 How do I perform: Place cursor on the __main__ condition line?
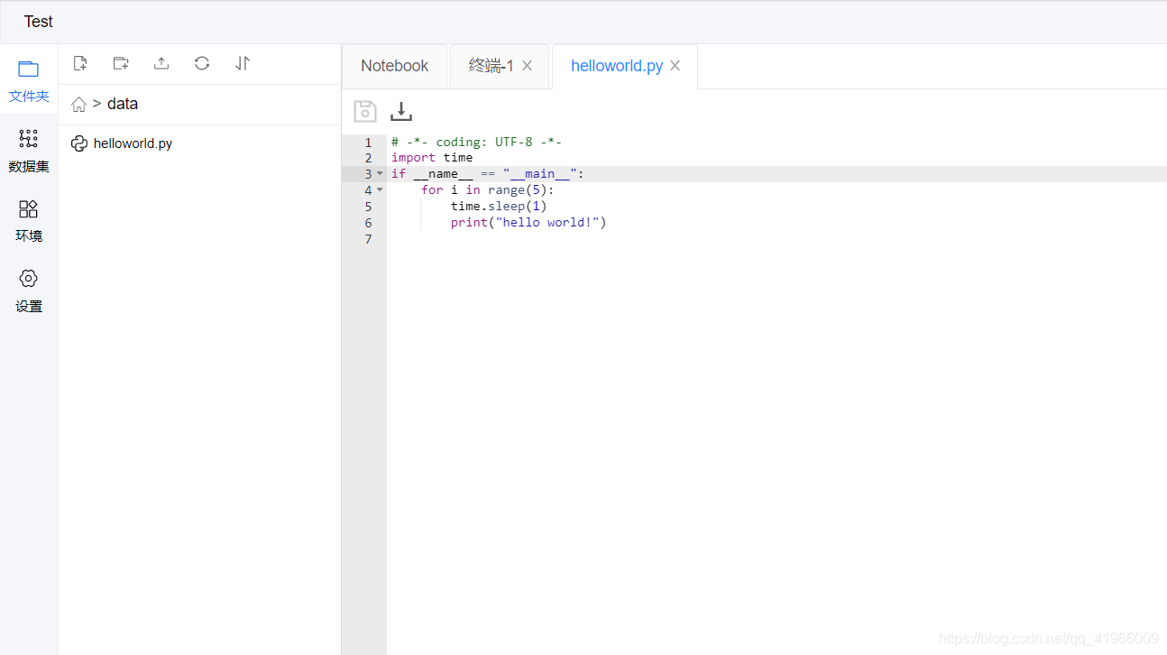click(488, 174)
